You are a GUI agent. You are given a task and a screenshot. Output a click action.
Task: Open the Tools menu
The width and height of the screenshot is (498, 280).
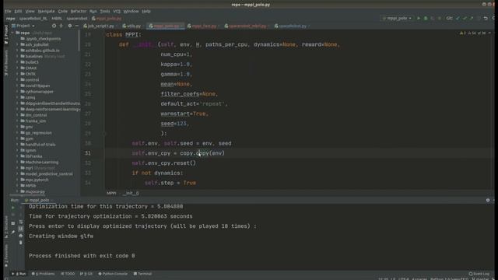click(x=105, y=11)
